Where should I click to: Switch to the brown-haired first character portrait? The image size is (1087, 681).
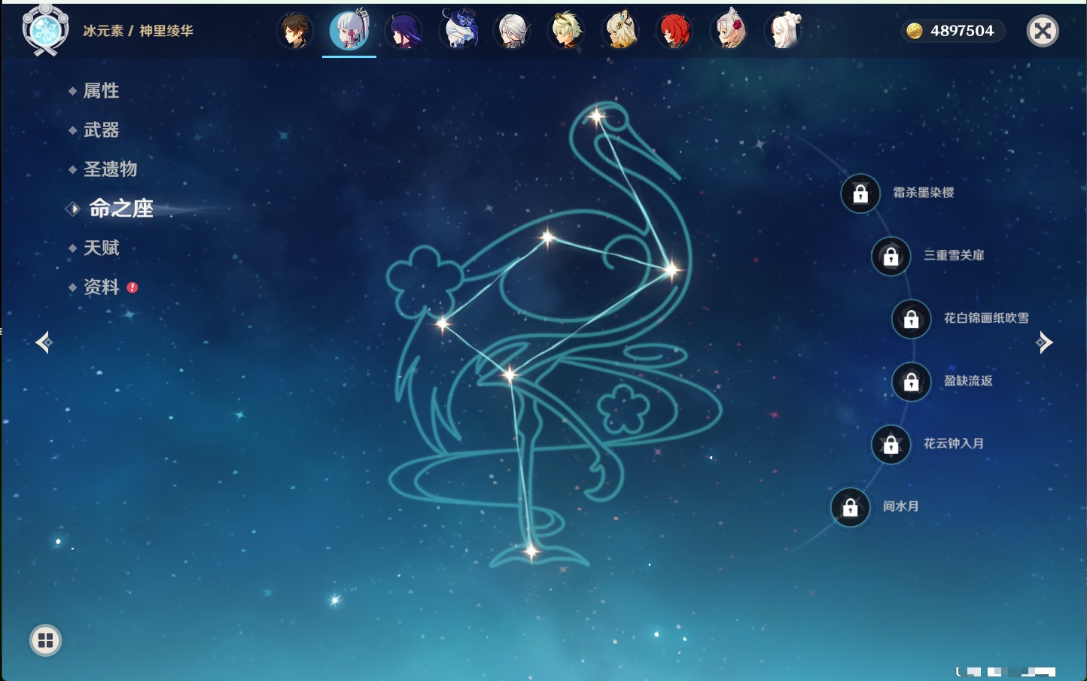point(295,31)
